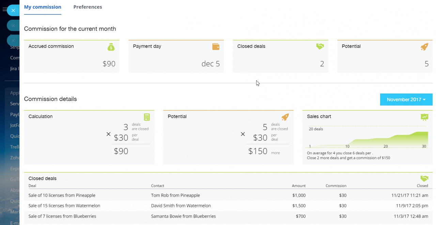The width and height of the screenshot is (436, 225).
Task: Click the Payment day wallet icon
Action: tap(216, 47)
